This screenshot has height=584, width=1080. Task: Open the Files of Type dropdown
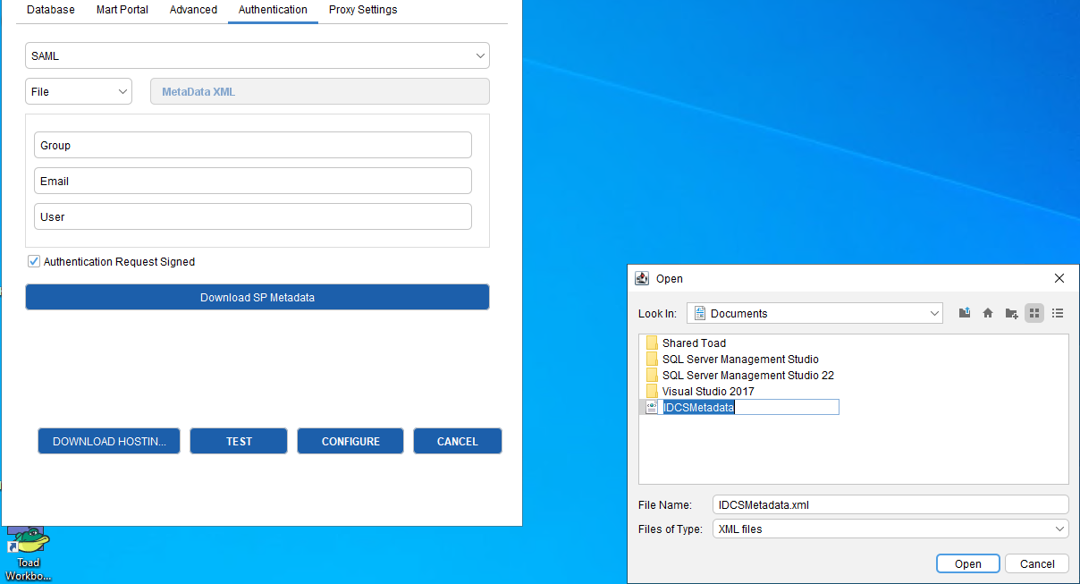coord(890,529)
